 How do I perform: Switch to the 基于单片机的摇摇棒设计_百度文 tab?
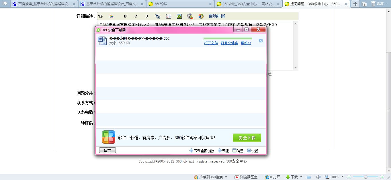point(112,4)
